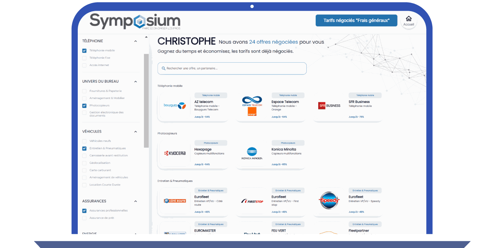This screenshot has height=248, width=504.
Task: Uncheck the Téléphonie mobile checkbox
Action: coord(84,51)
